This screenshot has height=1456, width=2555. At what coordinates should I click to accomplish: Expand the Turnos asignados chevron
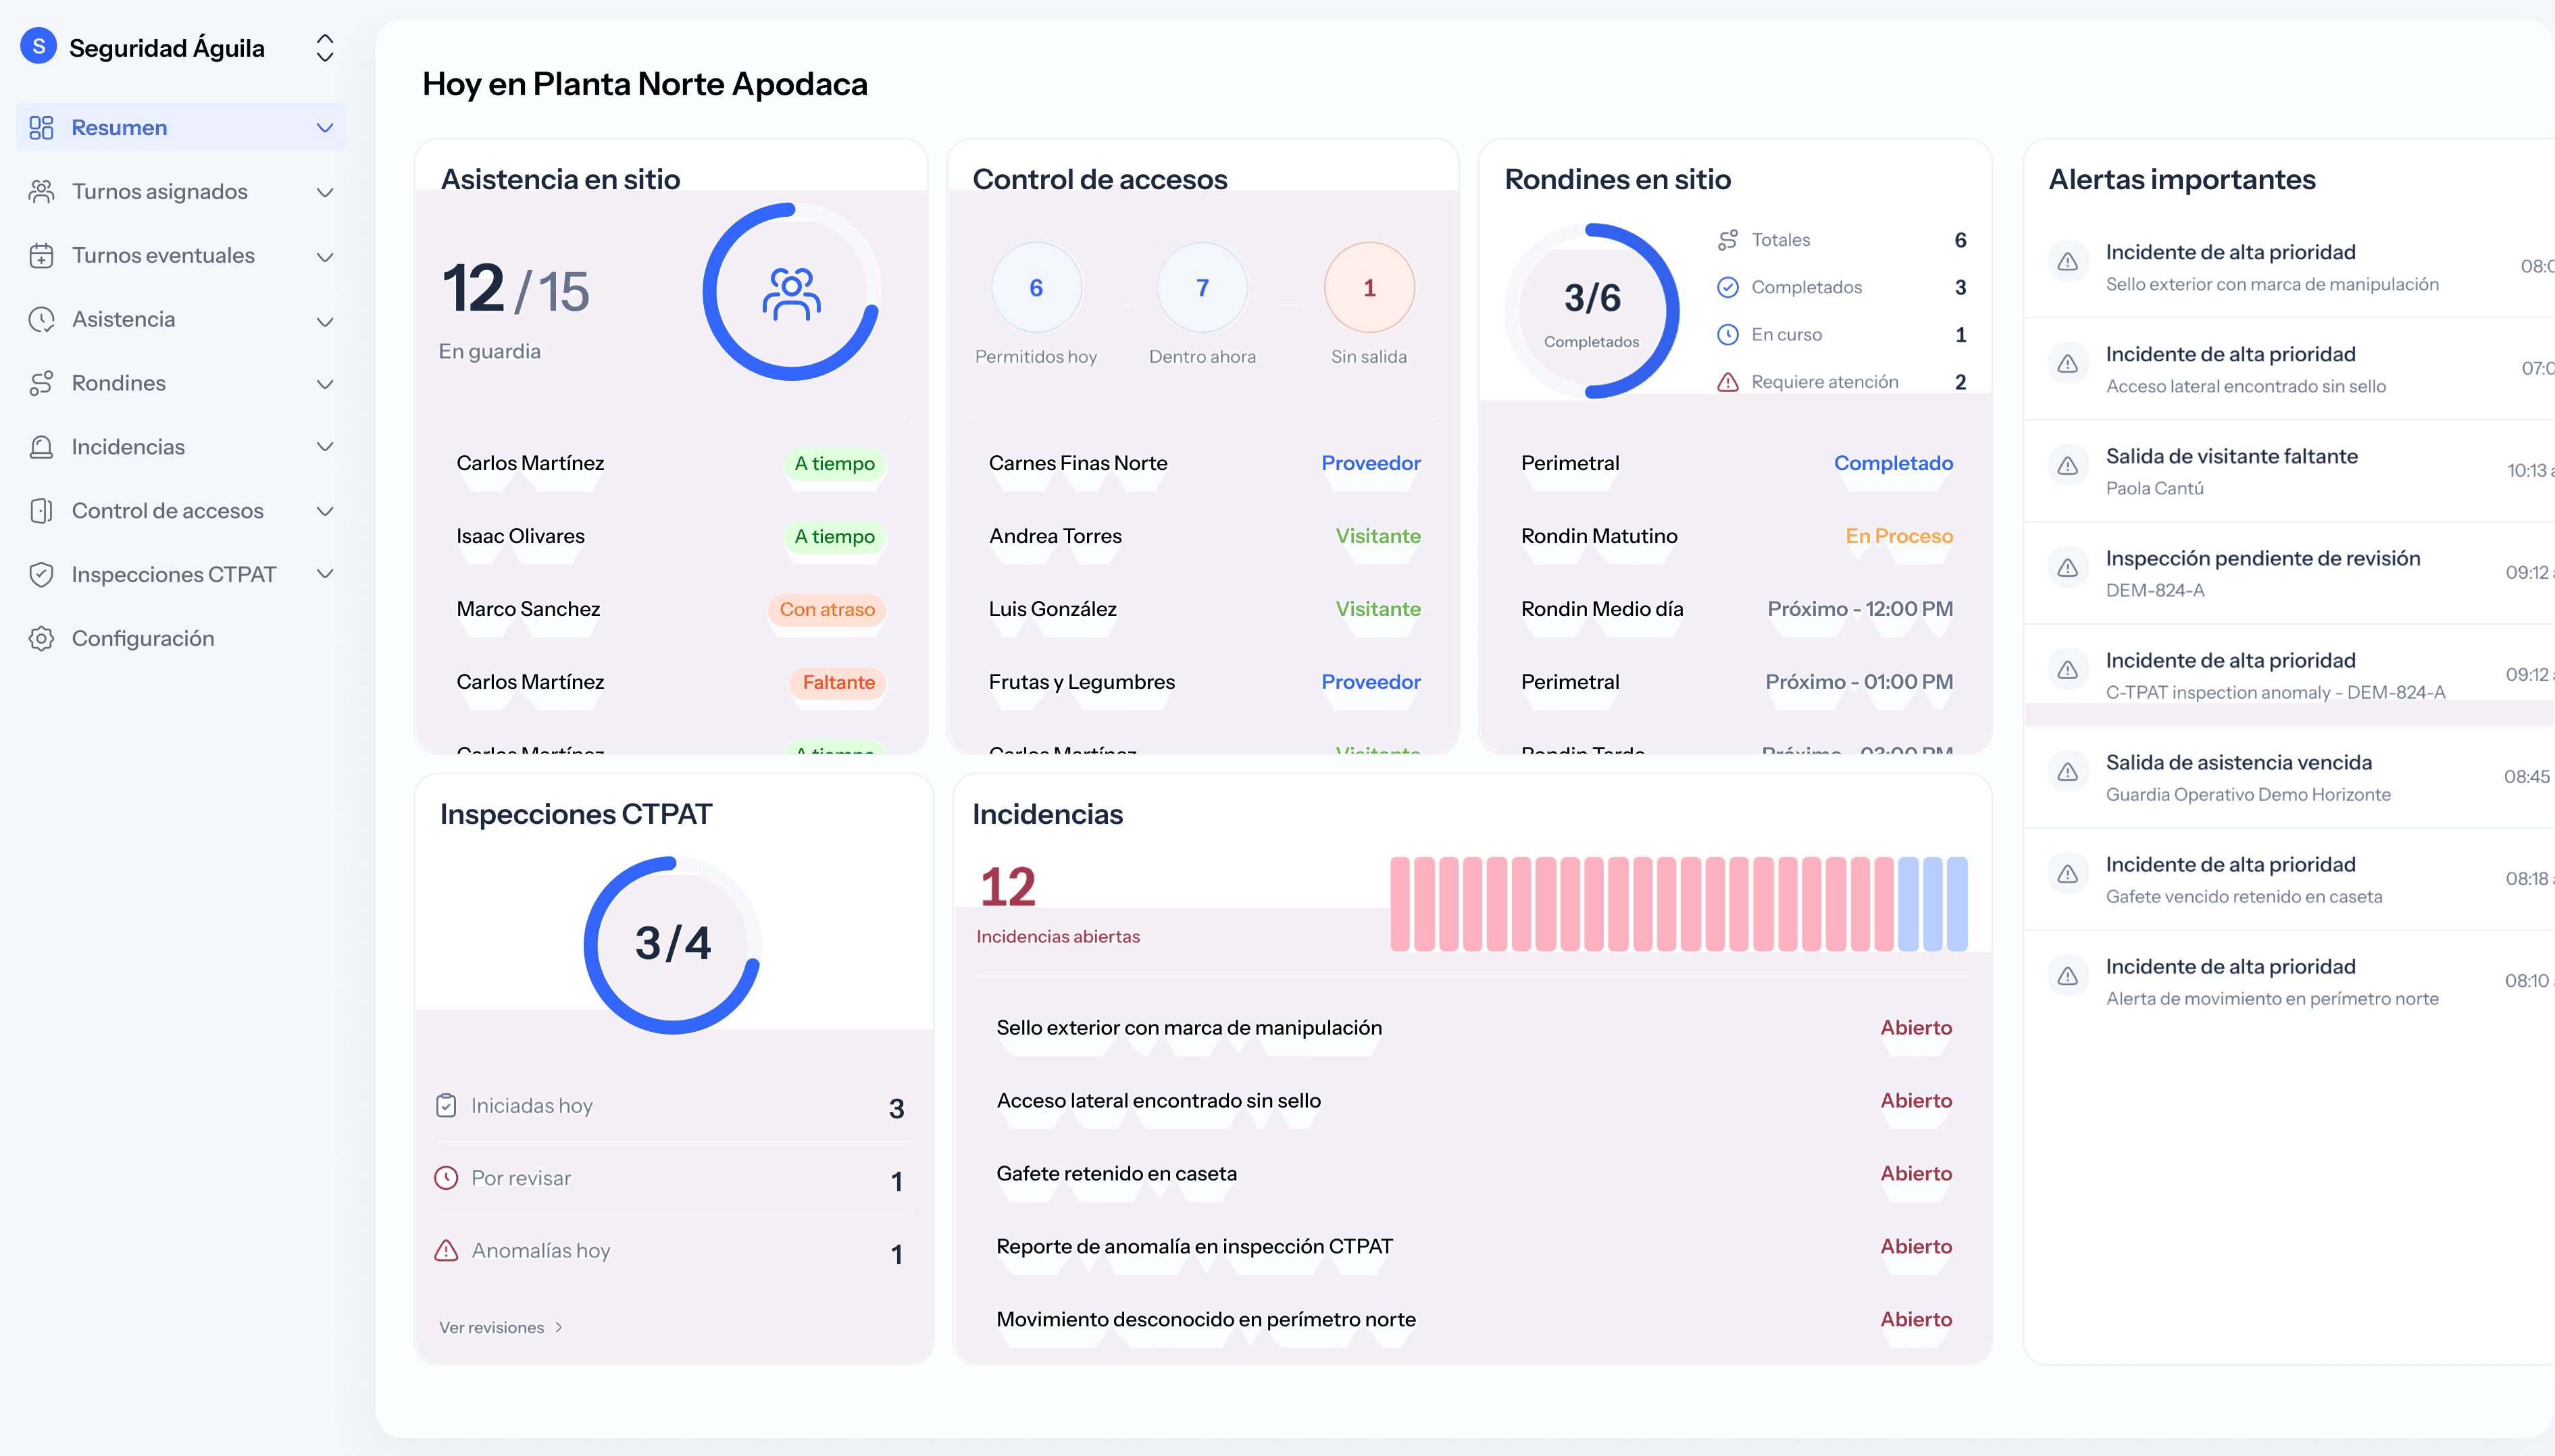click(325, 192)
